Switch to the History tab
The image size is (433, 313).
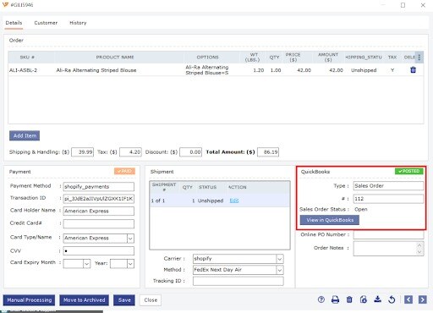click(78, 23)
